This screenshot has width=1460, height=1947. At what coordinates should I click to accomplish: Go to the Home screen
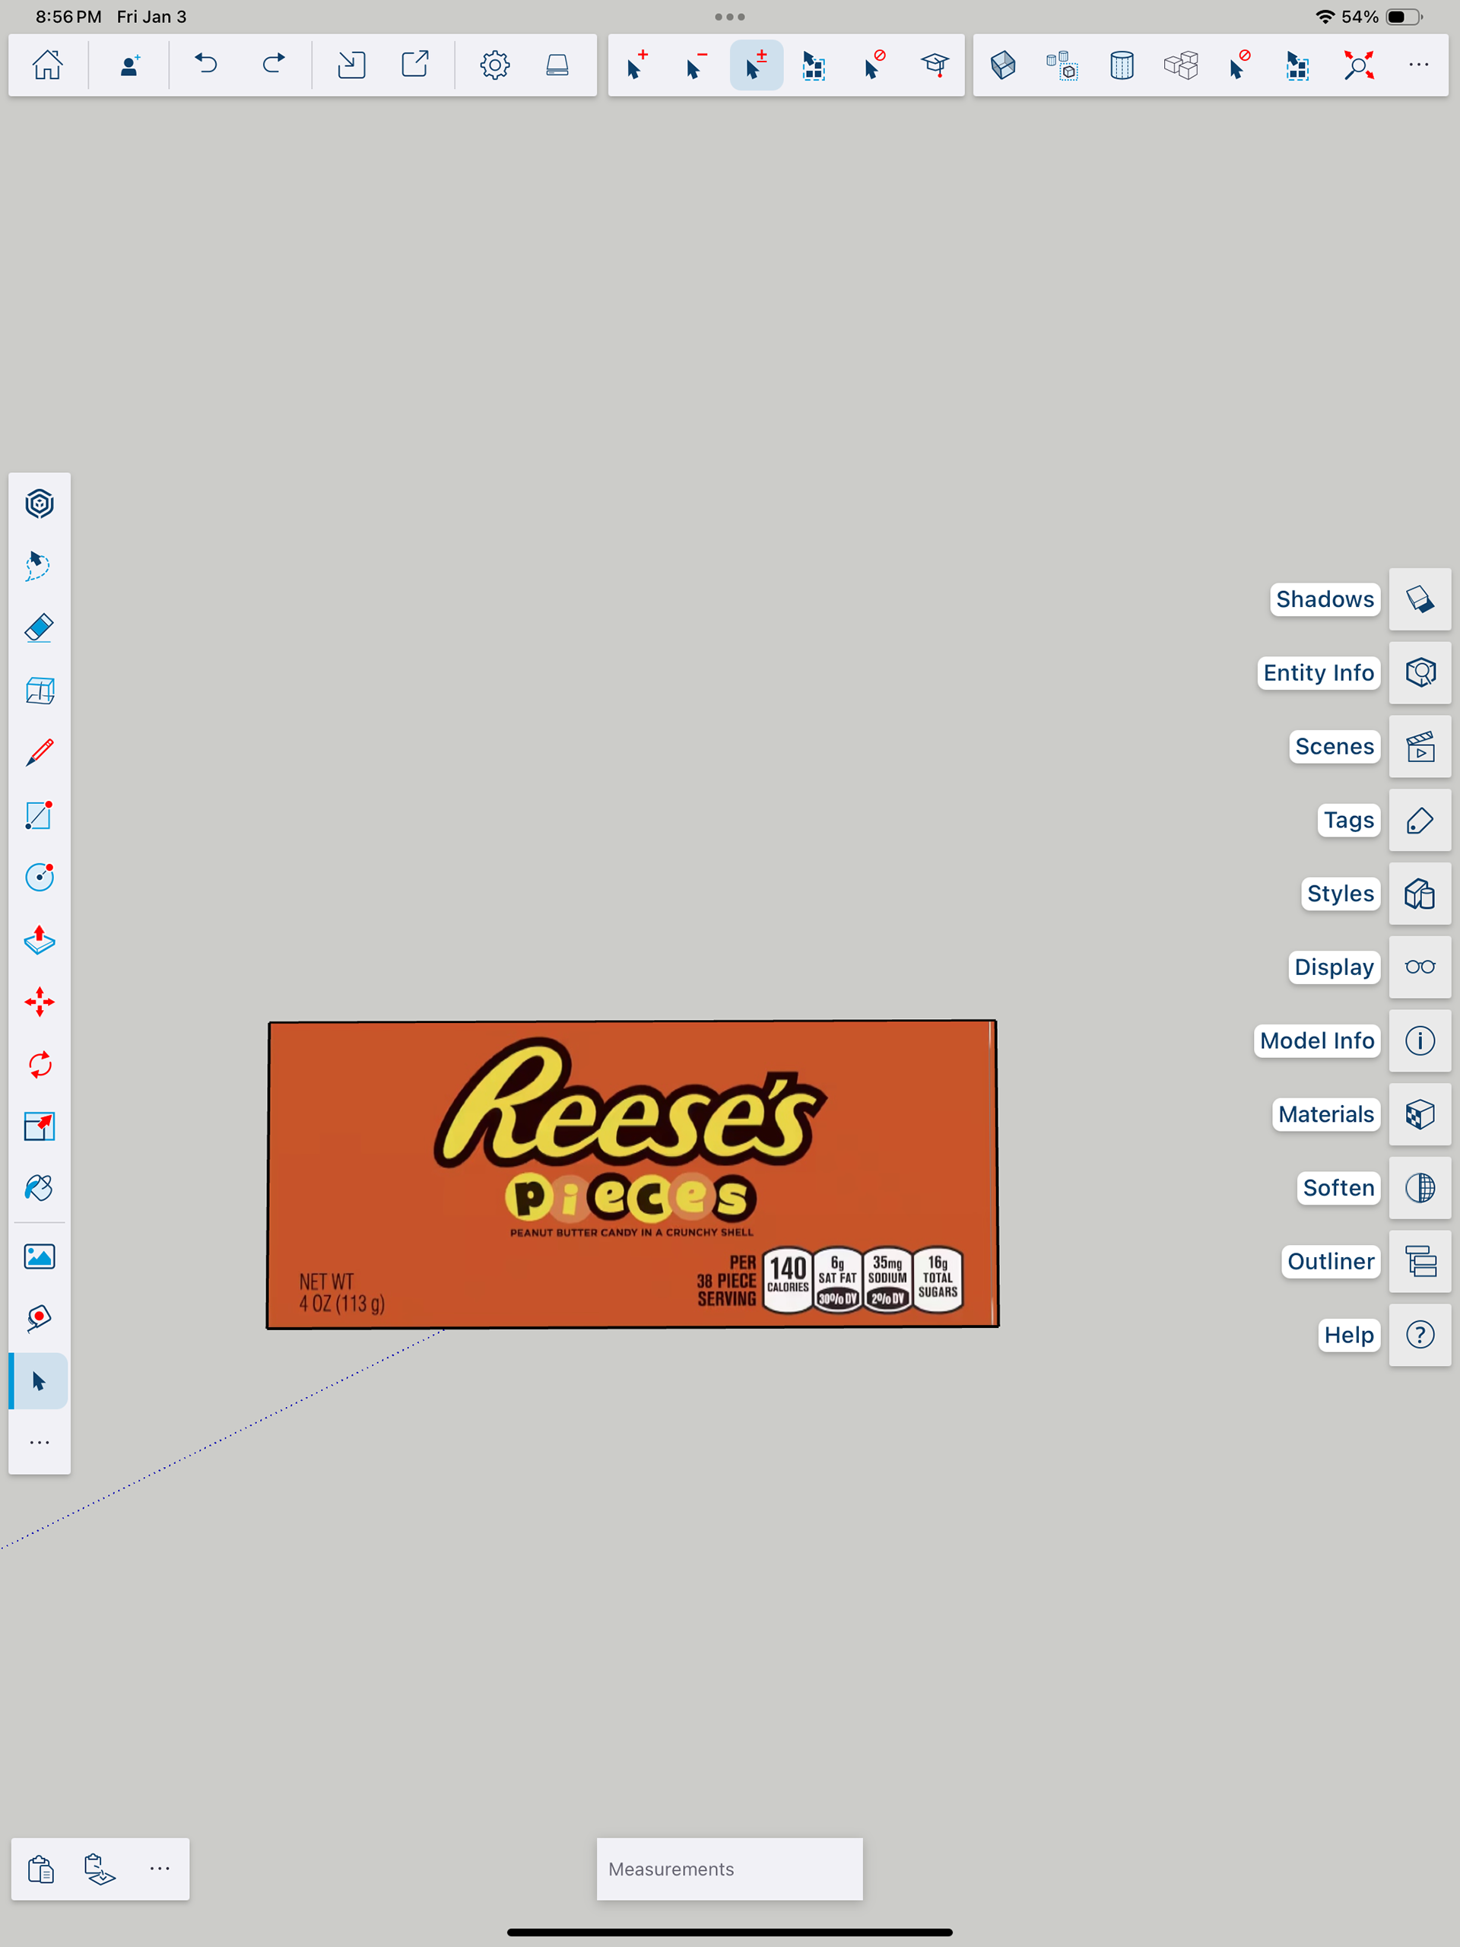47,65
